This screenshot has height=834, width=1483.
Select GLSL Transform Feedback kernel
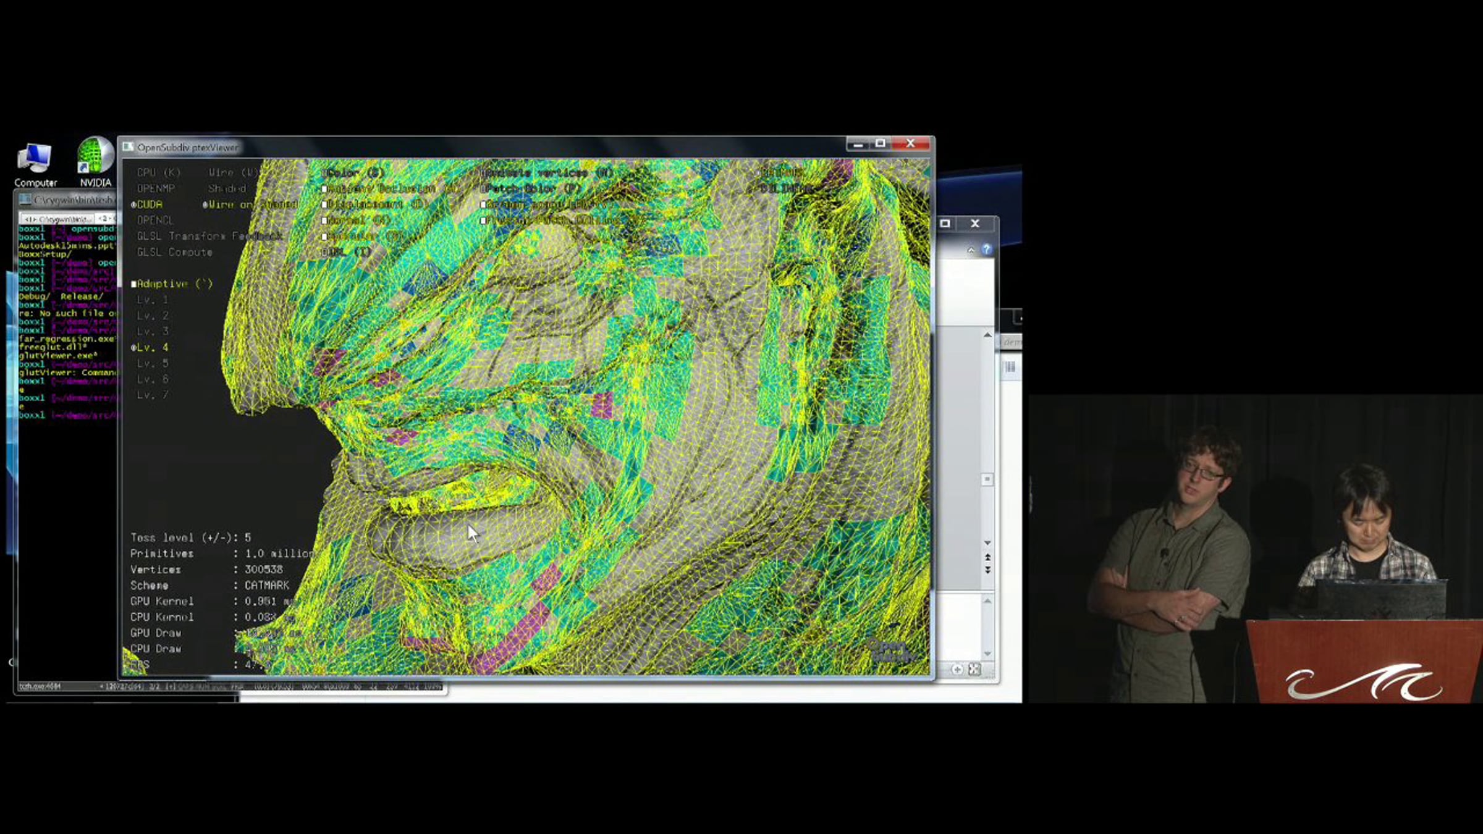(x=209, y=236)
